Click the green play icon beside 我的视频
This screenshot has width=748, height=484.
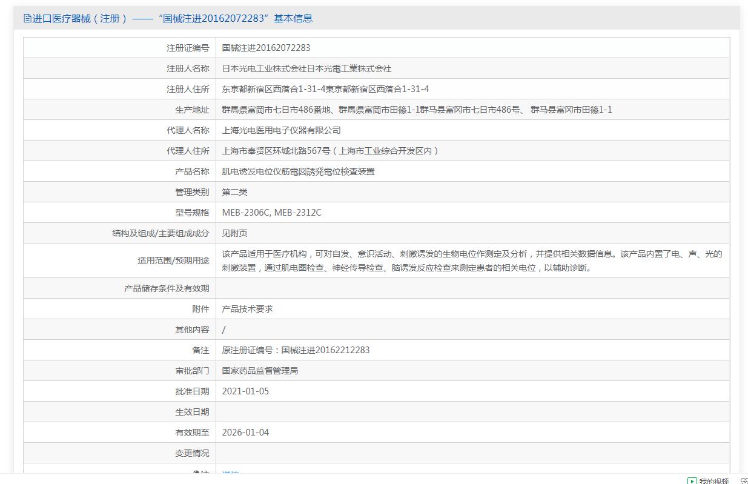[x=692, y=481]
